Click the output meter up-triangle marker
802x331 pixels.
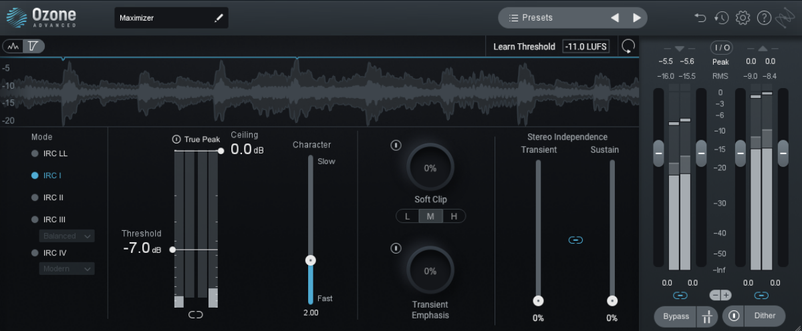click(761, 49)
